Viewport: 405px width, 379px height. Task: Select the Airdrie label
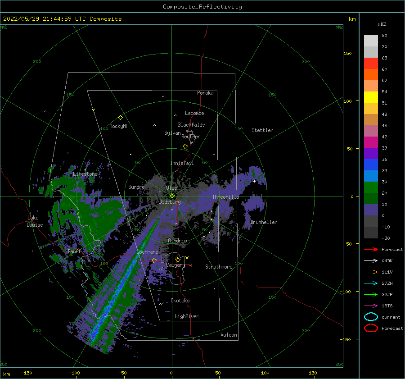pyautogui.click(x=177, y=241)
